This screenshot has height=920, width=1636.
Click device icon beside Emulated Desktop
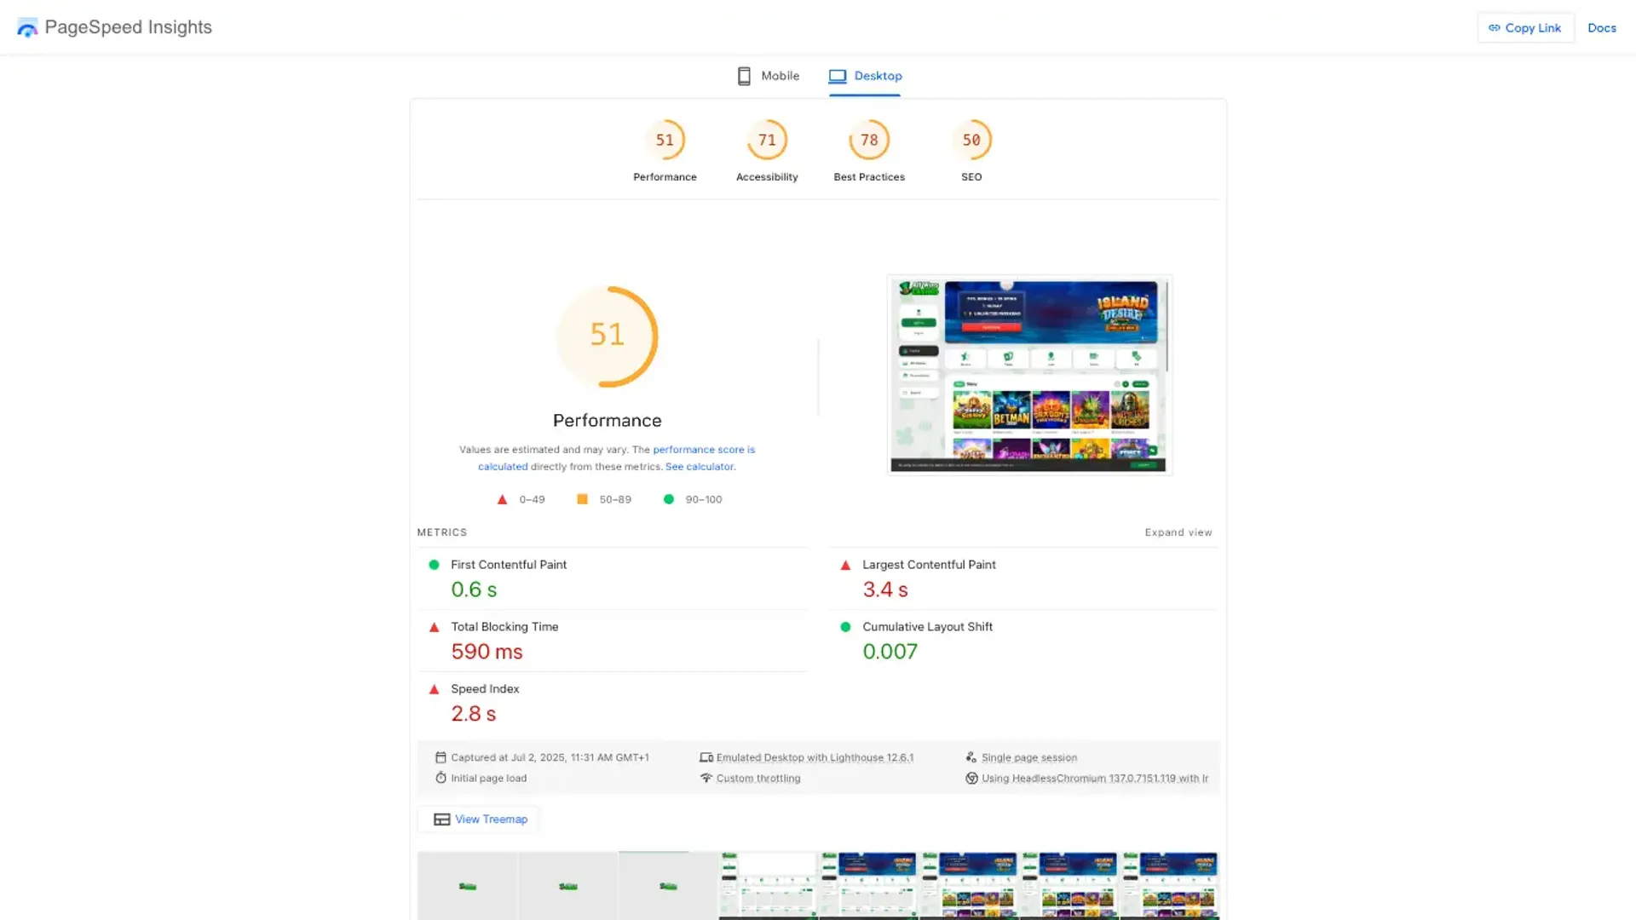point(706,757)
